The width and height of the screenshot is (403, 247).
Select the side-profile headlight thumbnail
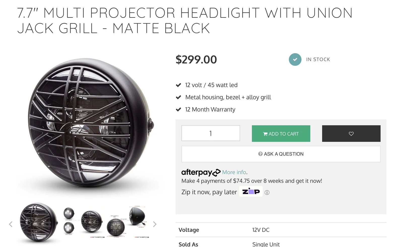(138, 216)
